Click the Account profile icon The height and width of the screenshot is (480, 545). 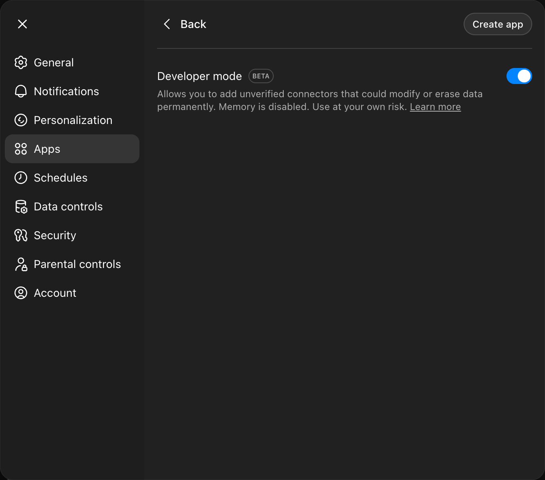point(21,293)
